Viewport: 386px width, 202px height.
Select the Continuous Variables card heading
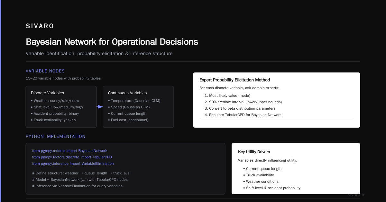click(x=127, y=93)
